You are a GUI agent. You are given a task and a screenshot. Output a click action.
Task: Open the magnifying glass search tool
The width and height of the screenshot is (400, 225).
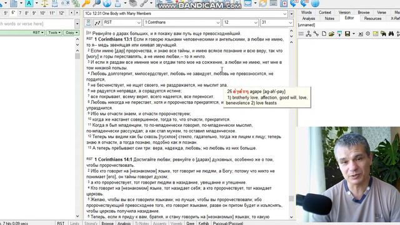pyautogui.click(x=96, y=3)
